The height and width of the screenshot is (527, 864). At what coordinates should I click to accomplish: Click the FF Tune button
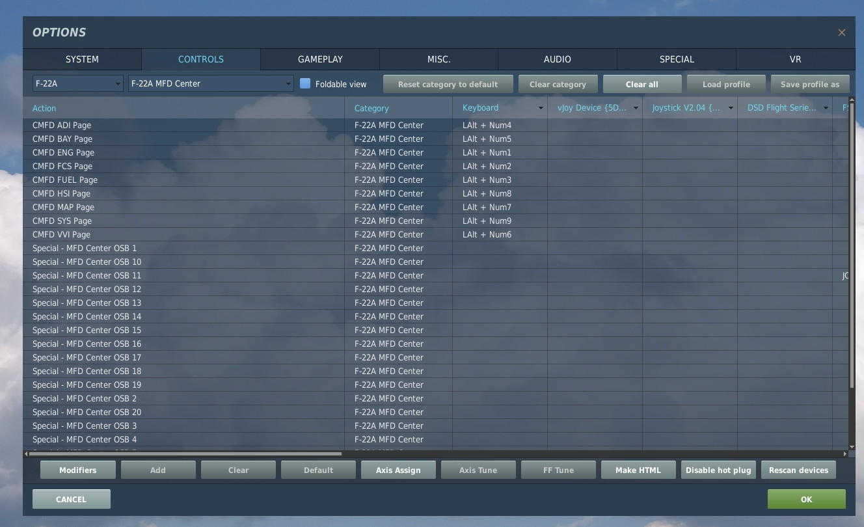tap(558, 470)
